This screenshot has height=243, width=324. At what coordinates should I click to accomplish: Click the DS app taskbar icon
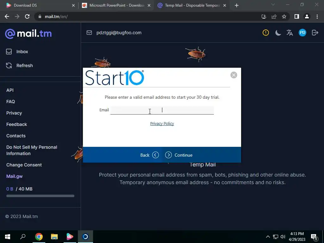point(70,237)
